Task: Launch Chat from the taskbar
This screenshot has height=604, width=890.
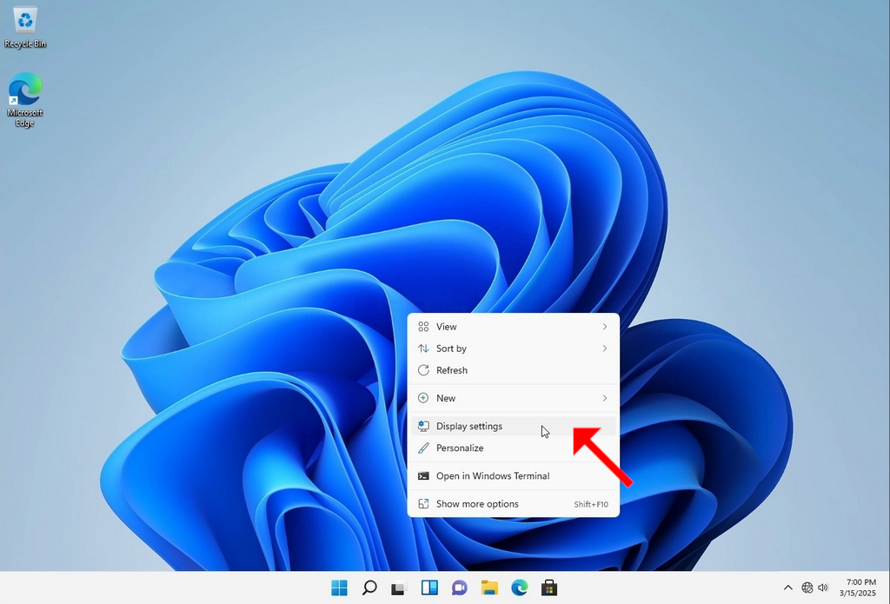Action: (x=459, y=587)
